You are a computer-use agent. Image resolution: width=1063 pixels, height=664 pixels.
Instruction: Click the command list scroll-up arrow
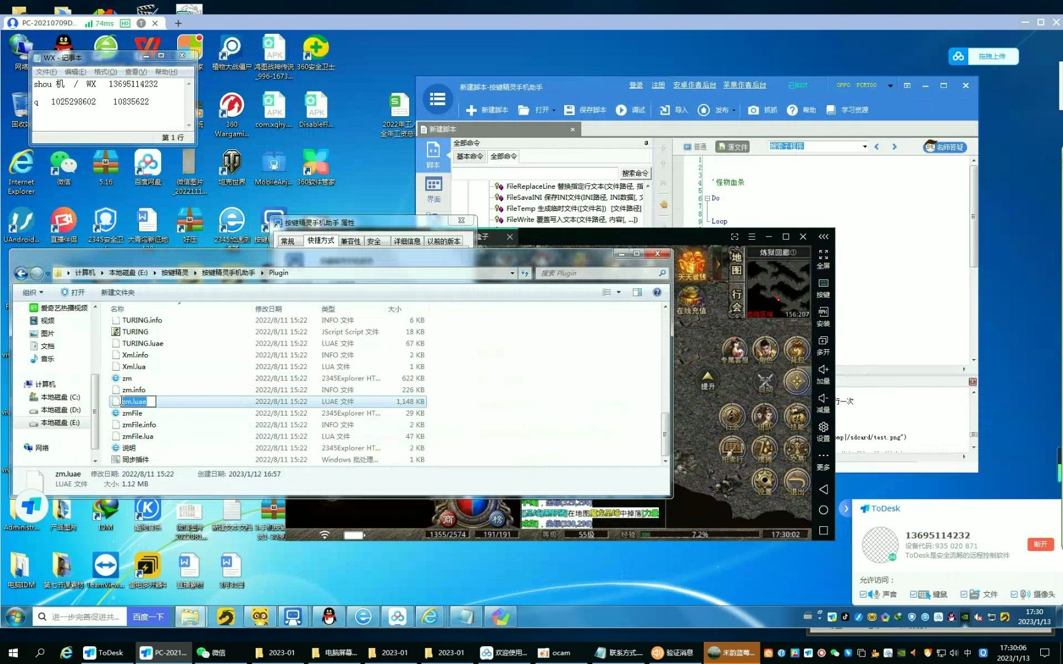(x=647, y=186)
